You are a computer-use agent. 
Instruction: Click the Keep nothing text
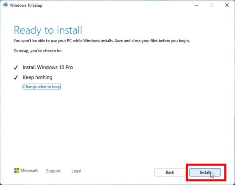point(37,77)
